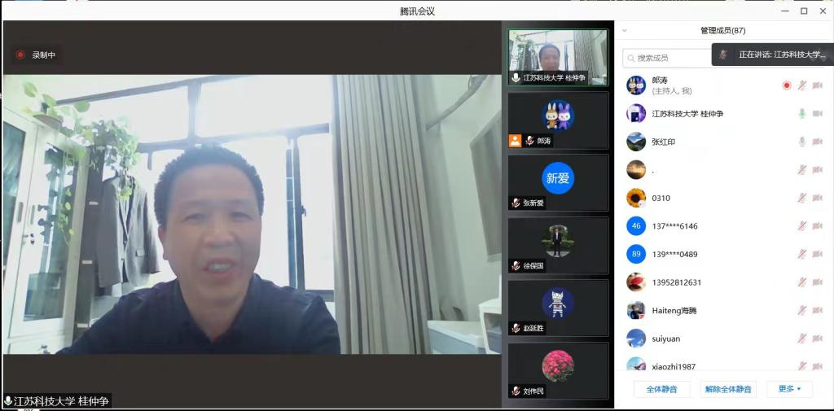Click the microphone icon for 江苏科技大学 桂仲争
834x411 pixels.
(801, 114)
